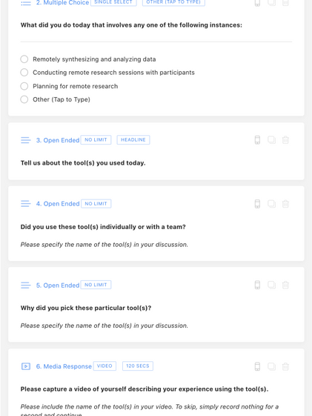Image resolution: width=312 pixels, height=416 pixels.
Task: Click the '4. Open Ended' question title
Action: click(x=58, y=204)
